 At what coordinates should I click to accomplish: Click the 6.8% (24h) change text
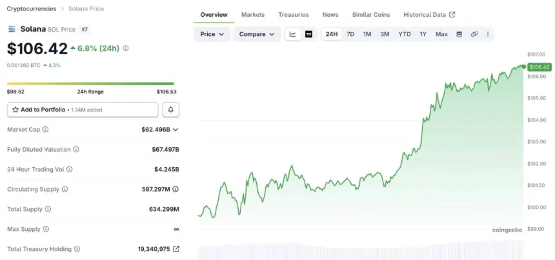tap(98, 48)
